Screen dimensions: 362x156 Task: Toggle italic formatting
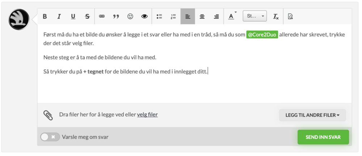(x=59, y=16)
